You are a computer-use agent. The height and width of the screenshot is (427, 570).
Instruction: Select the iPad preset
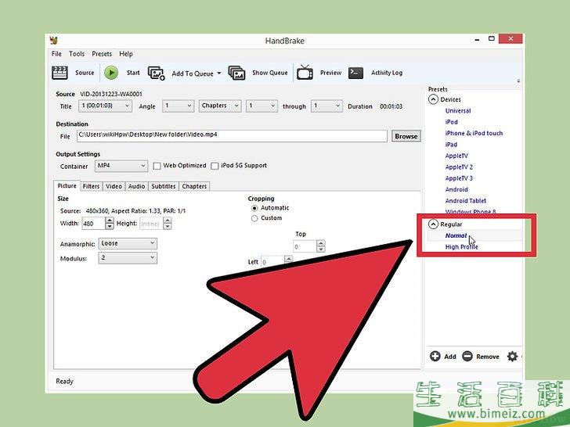451,145
